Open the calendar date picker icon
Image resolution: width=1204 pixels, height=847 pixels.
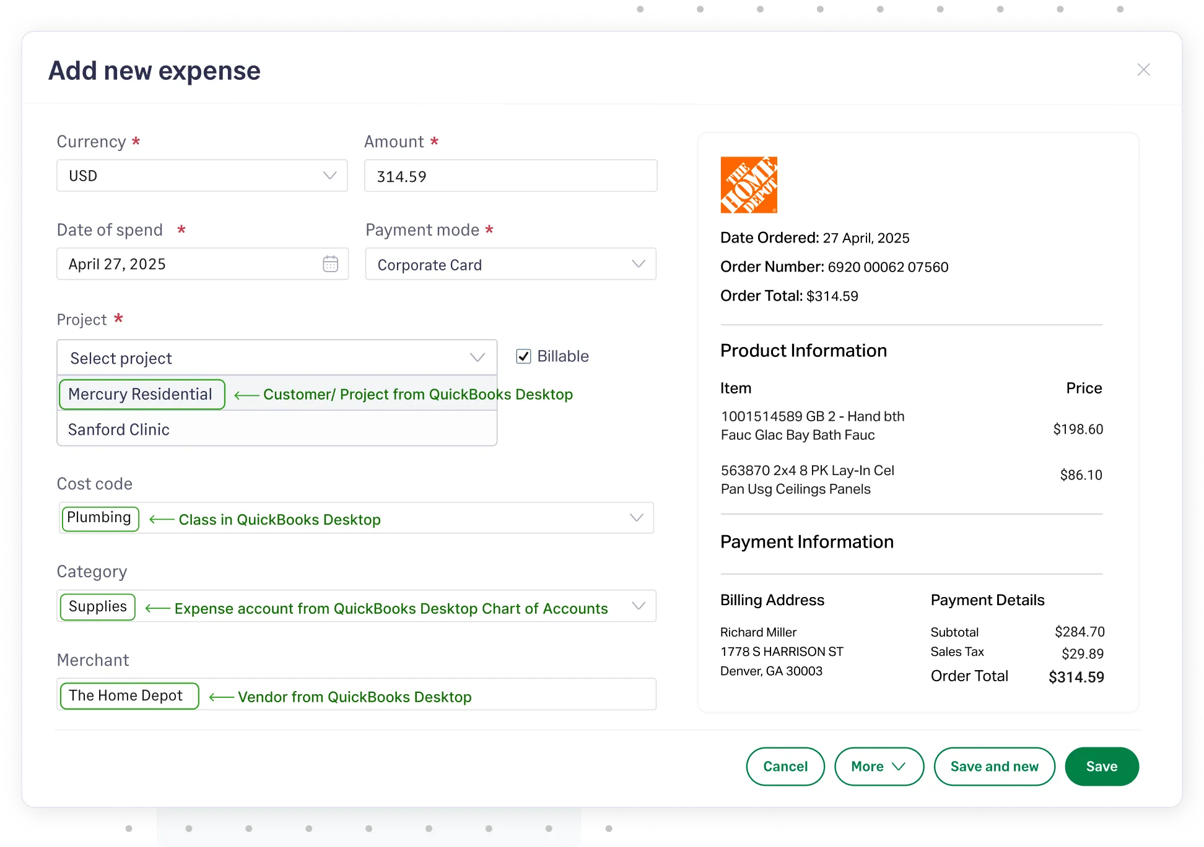(330, 264)
